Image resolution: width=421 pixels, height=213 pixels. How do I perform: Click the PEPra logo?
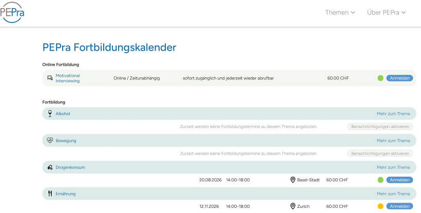[x=12, y=12]
